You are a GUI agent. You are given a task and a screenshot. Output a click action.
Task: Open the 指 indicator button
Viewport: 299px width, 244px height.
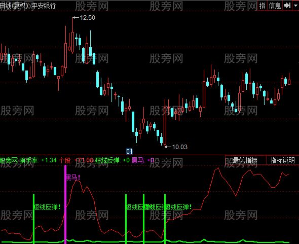(x=263, y=6)
